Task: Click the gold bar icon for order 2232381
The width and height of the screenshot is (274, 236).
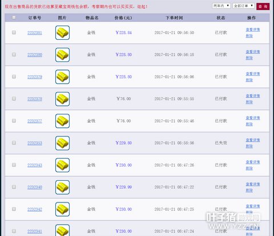Action: (x=62, y=32)
